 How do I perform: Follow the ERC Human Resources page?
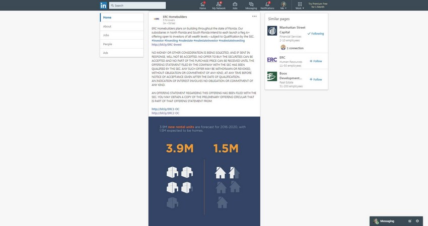pyautogui.click(x=316, y=61)
